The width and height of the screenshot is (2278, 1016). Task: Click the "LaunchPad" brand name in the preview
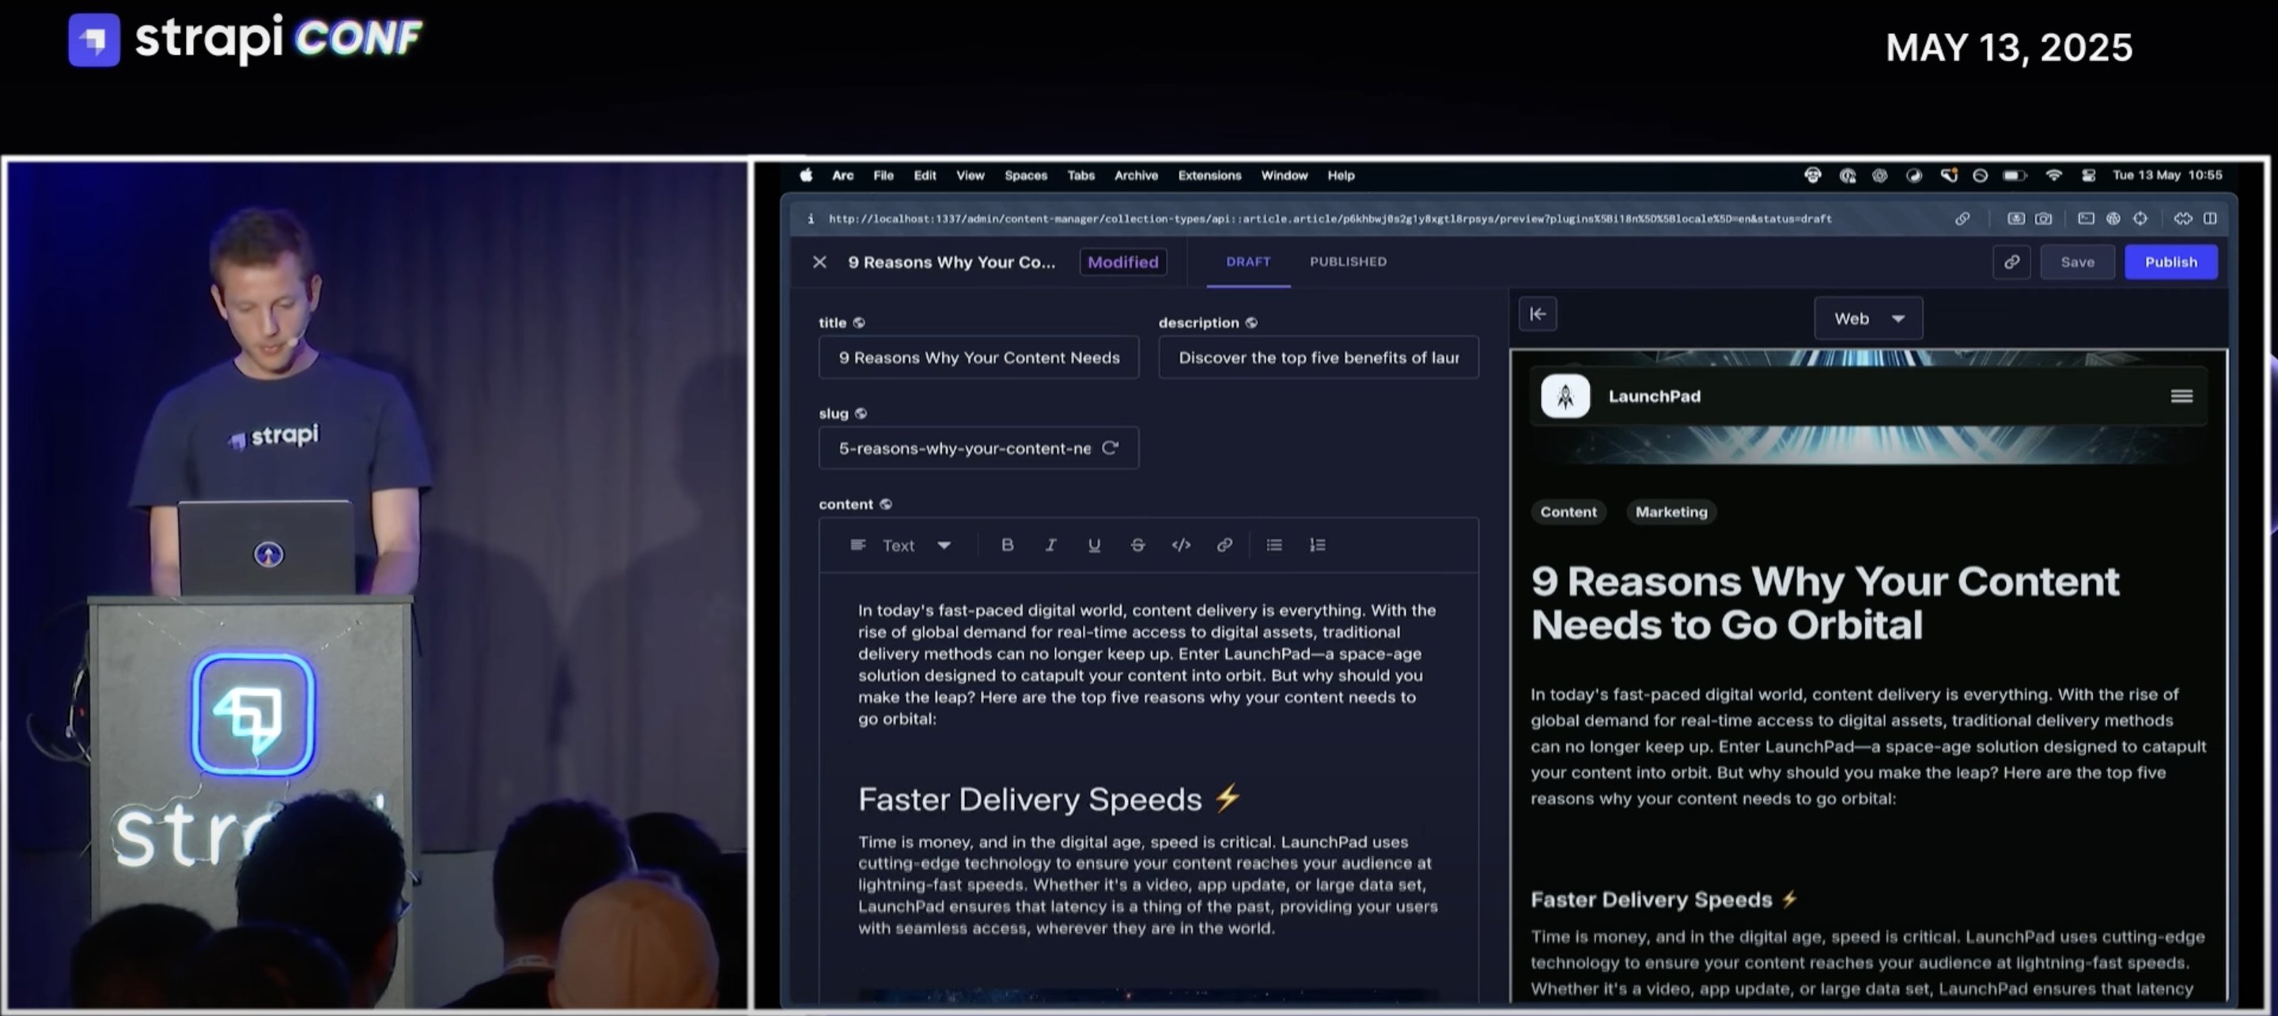(x=1655, y=396)
